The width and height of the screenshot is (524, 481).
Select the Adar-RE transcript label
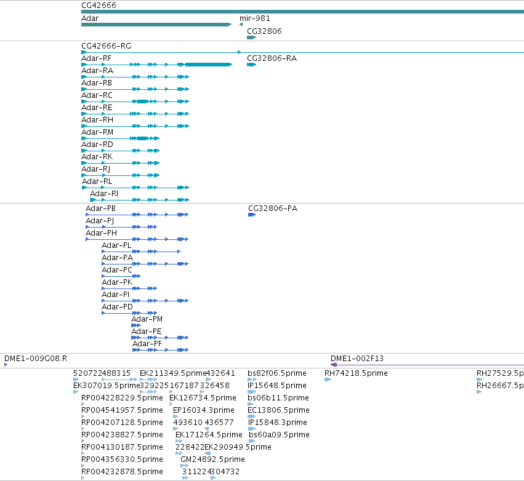[x=97, y=108]
